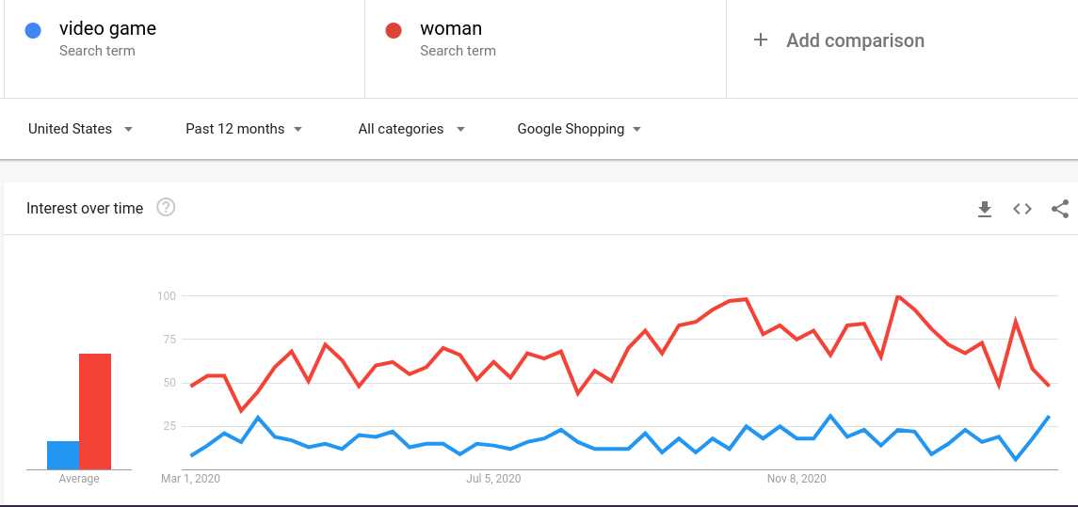Viewport: 1078px width, 507px height.
Task: Expand the All categories dropdown
Action: coord(411,129)
